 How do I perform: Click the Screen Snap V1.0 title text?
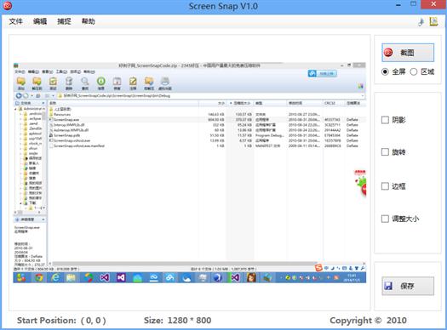tap(223, 6)
